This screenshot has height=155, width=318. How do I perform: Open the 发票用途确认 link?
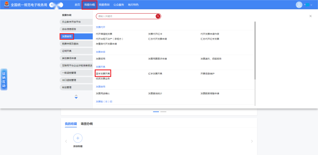[103, 94]
